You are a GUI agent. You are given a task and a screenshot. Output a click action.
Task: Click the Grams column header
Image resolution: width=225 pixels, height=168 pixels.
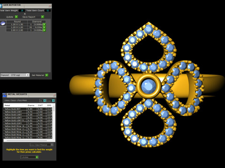[32, 105]
